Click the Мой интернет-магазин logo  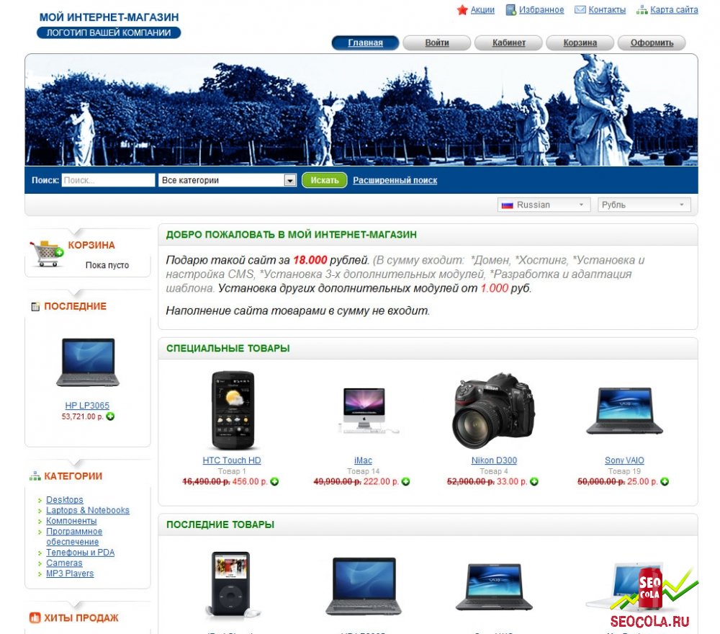coord(109,24)
